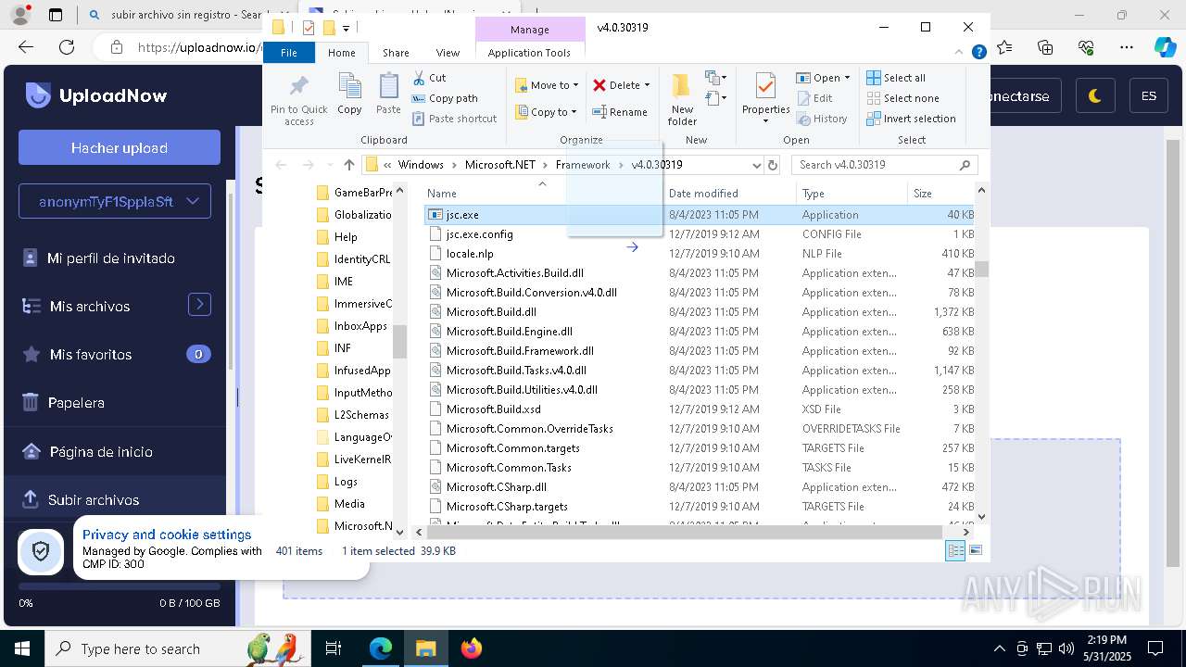Create a New folder

tap(682, 100)
